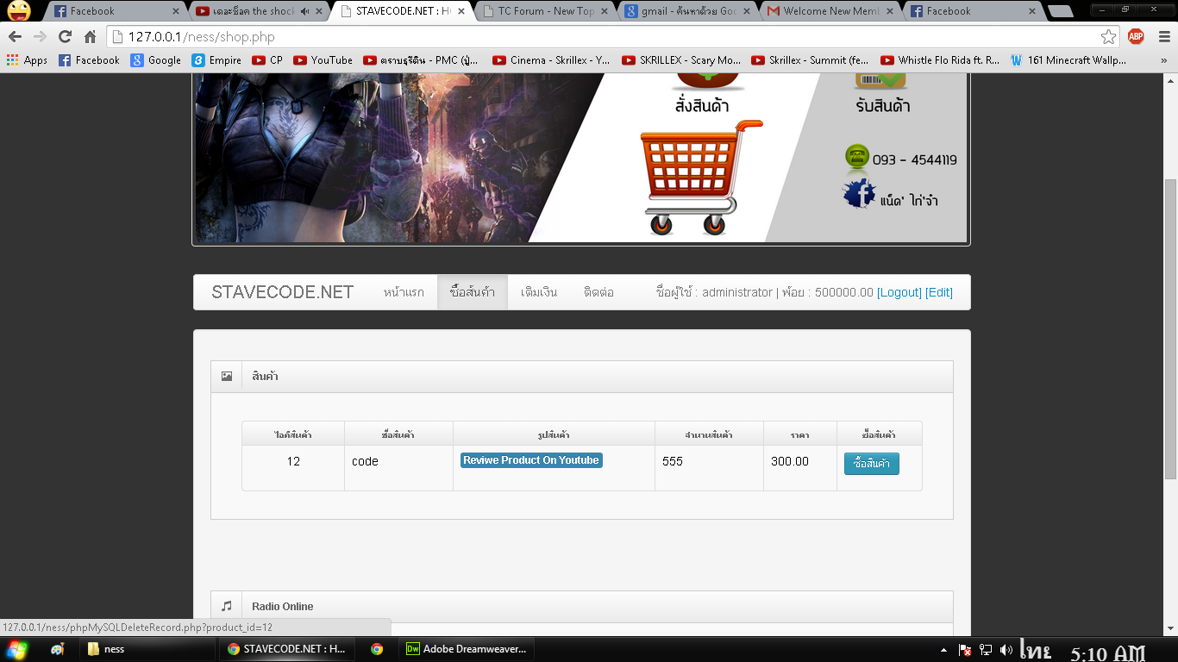The height and width of the screenshot is (662, 1178).
Task: Switch to the gmail search tab
Action: click(x=687, y=11)
